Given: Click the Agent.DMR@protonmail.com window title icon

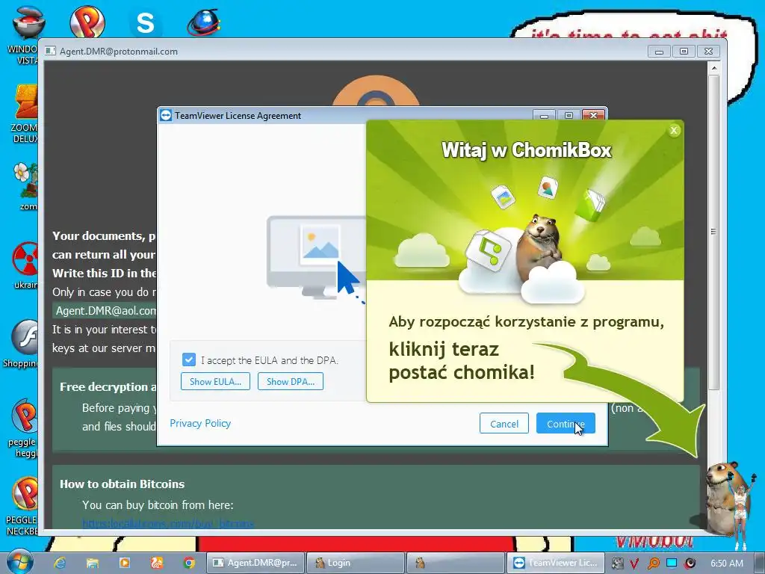Looking at the screenshot, I should [x=50, y=51].
